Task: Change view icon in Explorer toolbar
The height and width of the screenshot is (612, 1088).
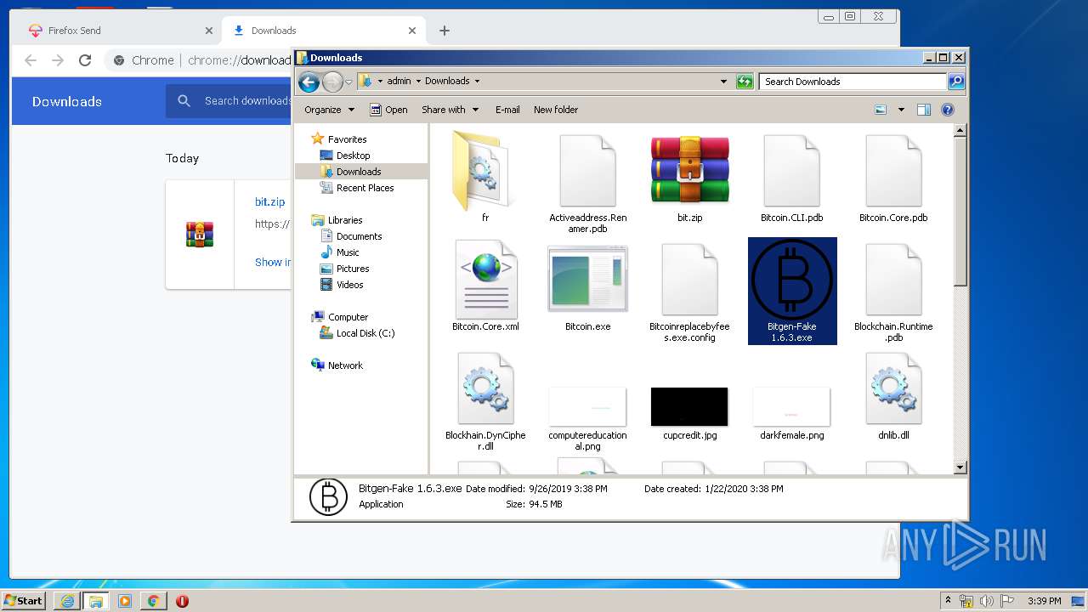Action: click(x=881, y=110)
